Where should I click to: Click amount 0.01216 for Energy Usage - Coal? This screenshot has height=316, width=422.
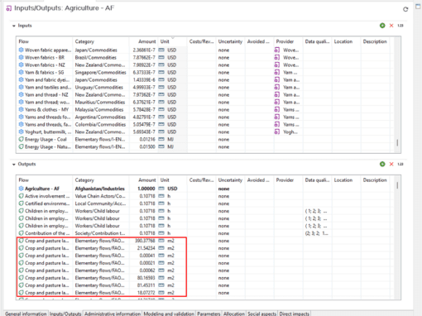[147, 139]
